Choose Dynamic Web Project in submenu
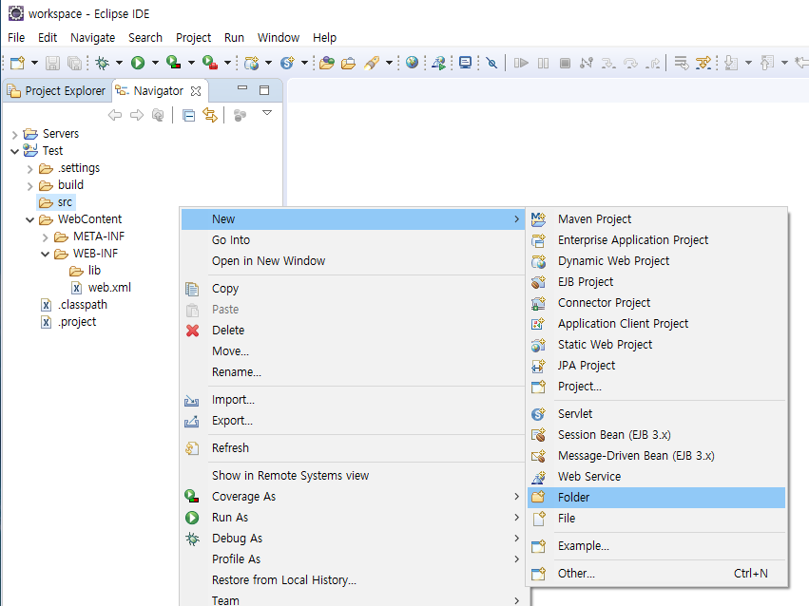The width and height of the screenshot is (809, 606). tap(656, 261)
